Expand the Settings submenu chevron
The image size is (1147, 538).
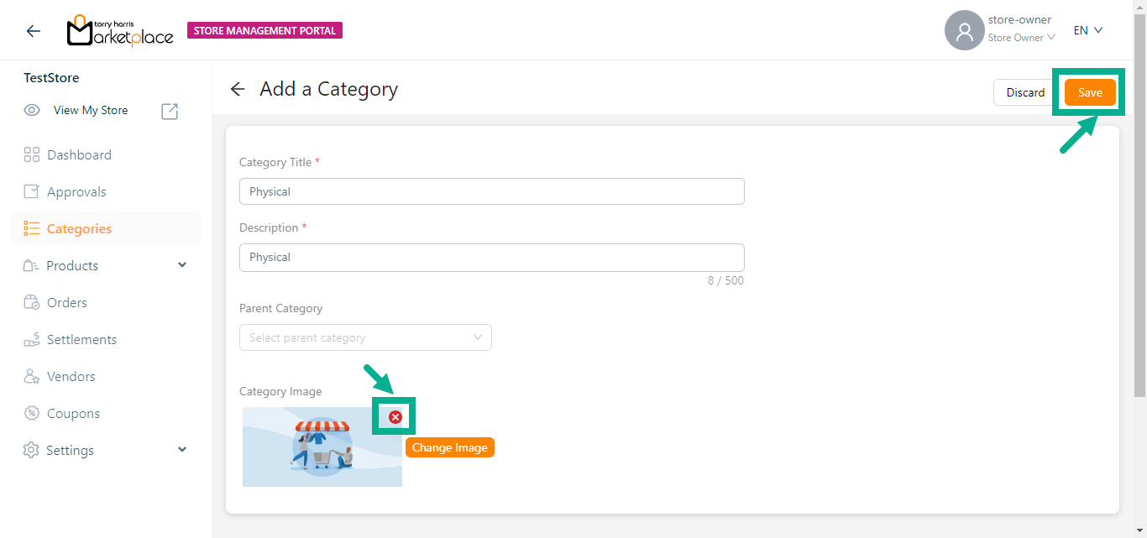pyautogui.click(x=183, y=450)
